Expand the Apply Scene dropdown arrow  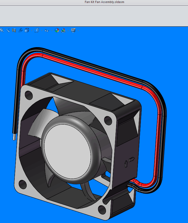click(x=68, y=31)
